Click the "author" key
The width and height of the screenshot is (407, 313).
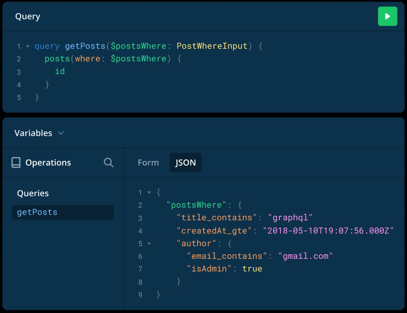[x=197, y=243]
